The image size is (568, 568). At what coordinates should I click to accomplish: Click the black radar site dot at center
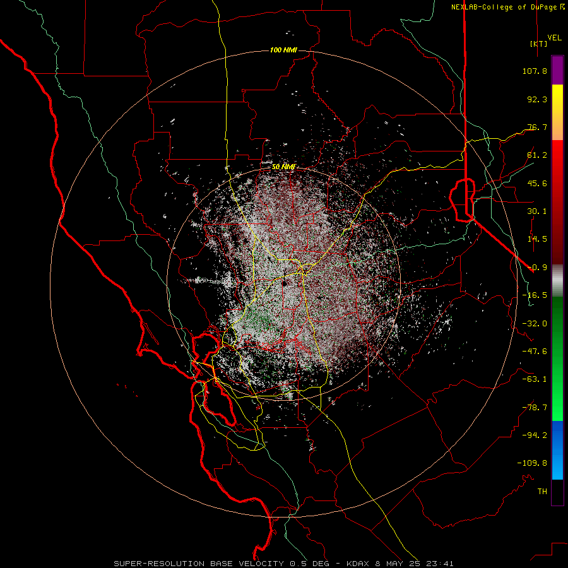point(285,283)
